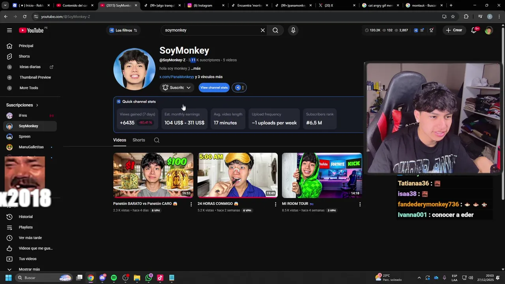The height and width of the screenshot is (284, 505).
Task: Open iFres subscription channel
Action: coord(29,116)
